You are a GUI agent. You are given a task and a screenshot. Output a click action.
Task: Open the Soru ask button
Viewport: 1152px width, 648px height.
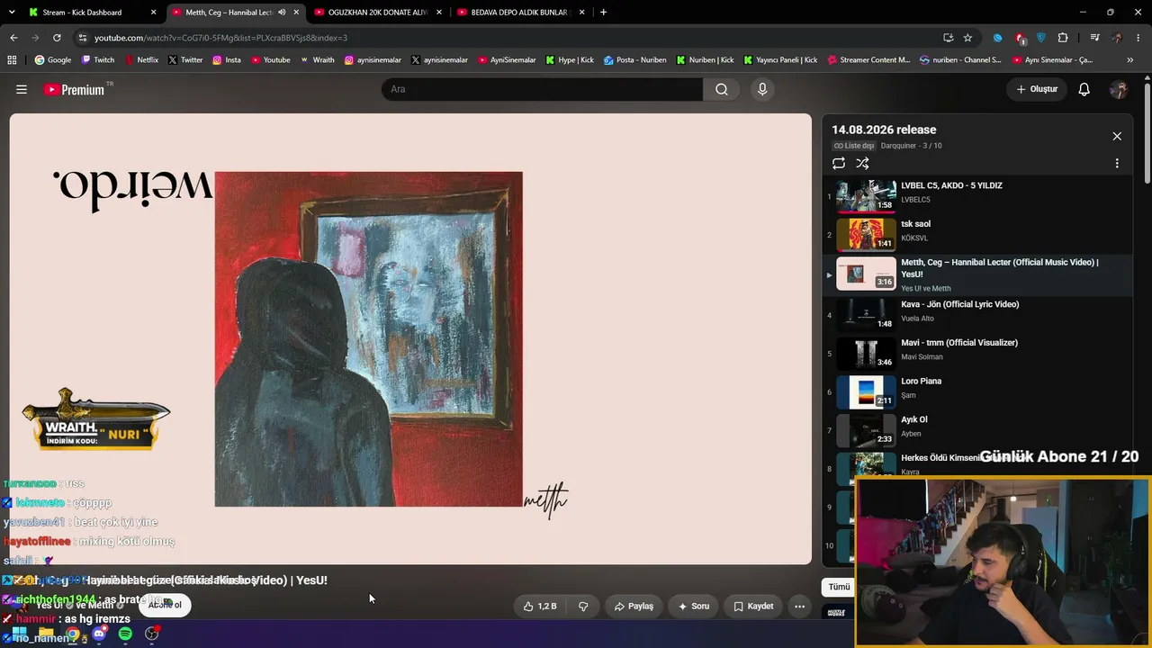[694, 607]
